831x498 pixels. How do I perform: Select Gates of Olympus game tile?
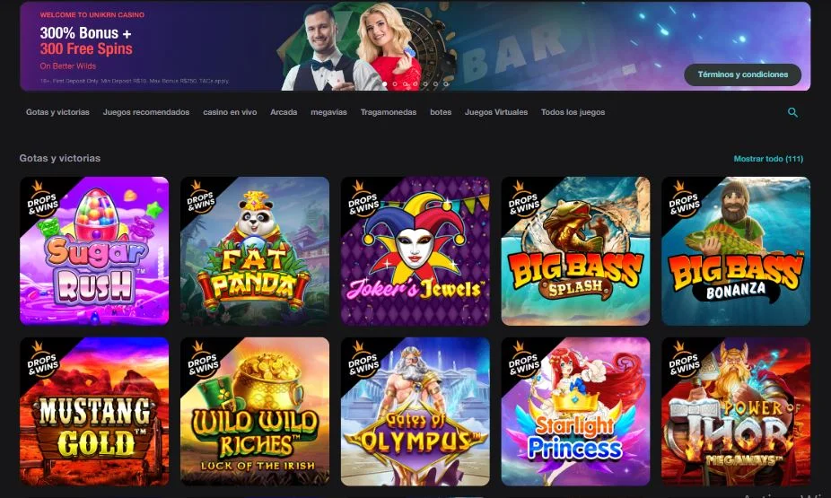[415, 412]
